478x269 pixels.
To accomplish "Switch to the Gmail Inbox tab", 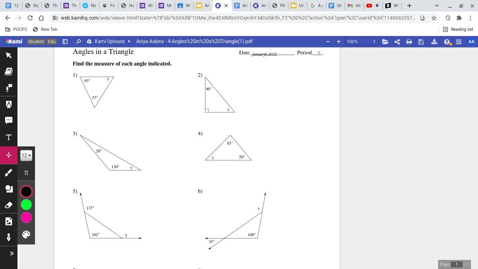I will [353, 6].
